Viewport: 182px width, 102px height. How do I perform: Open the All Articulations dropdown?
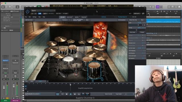click(123, 20)
